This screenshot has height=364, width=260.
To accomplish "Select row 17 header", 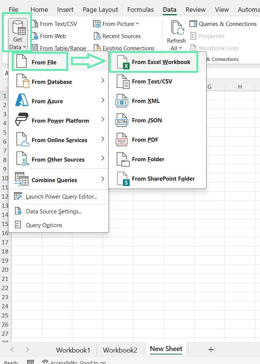I will tap(5, 242).
